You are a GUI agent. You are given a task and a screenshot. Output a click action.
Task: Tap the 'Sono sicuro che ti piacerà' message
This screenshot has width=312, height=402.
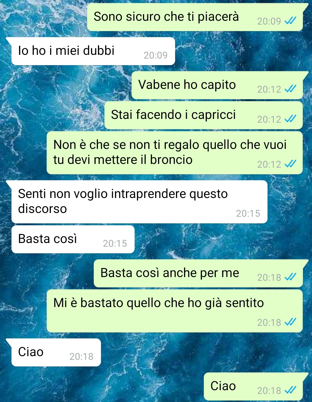point(195,17)
